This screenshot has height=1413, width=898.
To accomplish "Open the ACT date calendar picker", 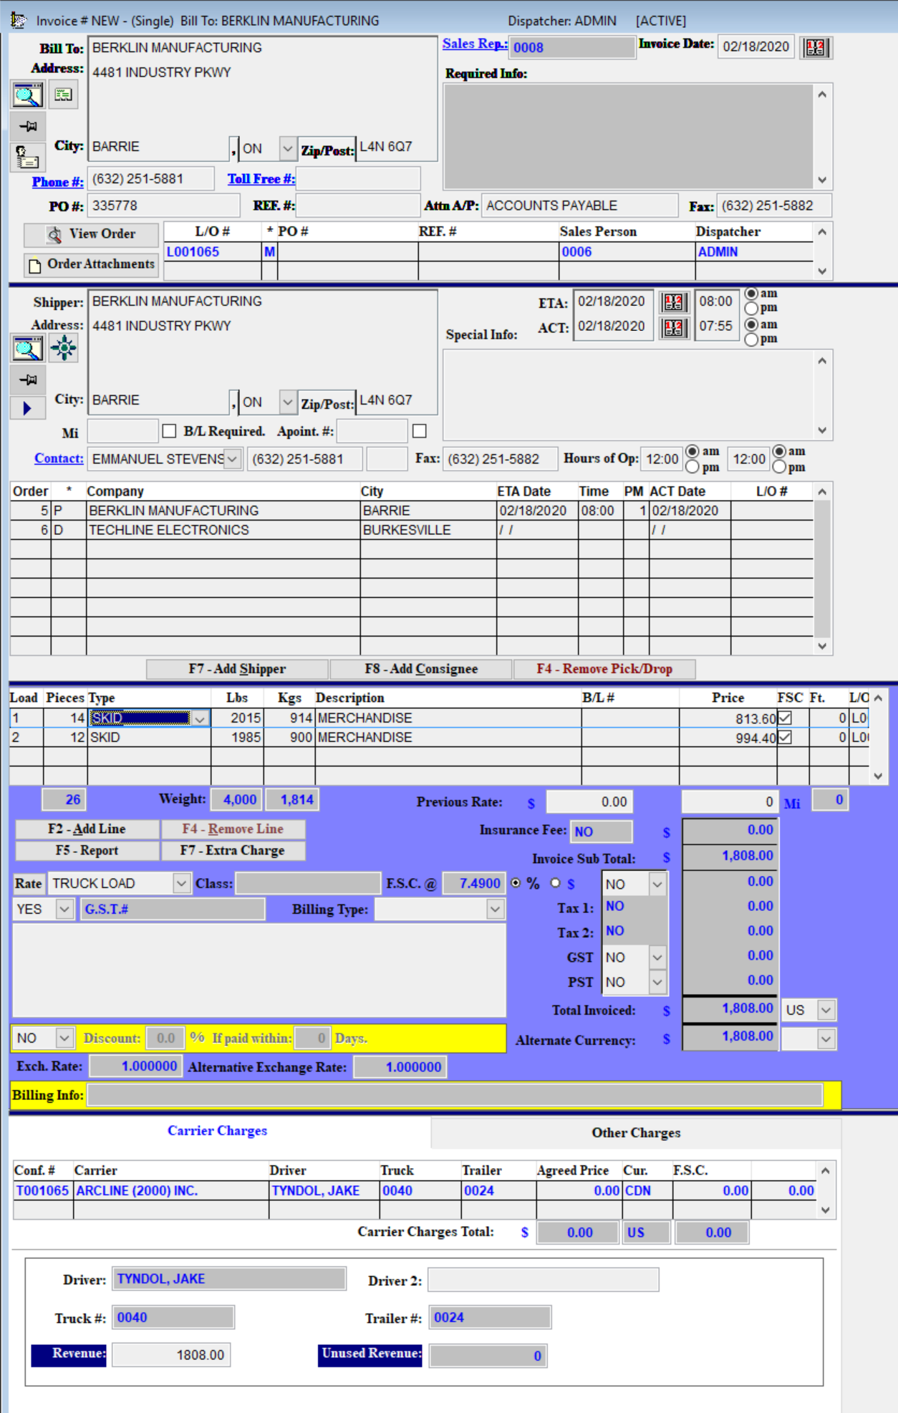I will click(673, 328).
